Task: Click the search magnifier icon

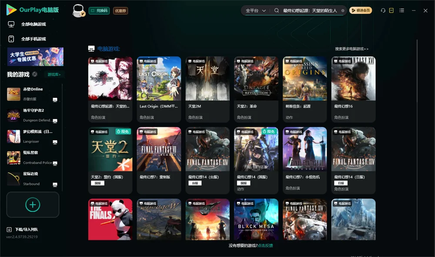Action: [277, 10]
